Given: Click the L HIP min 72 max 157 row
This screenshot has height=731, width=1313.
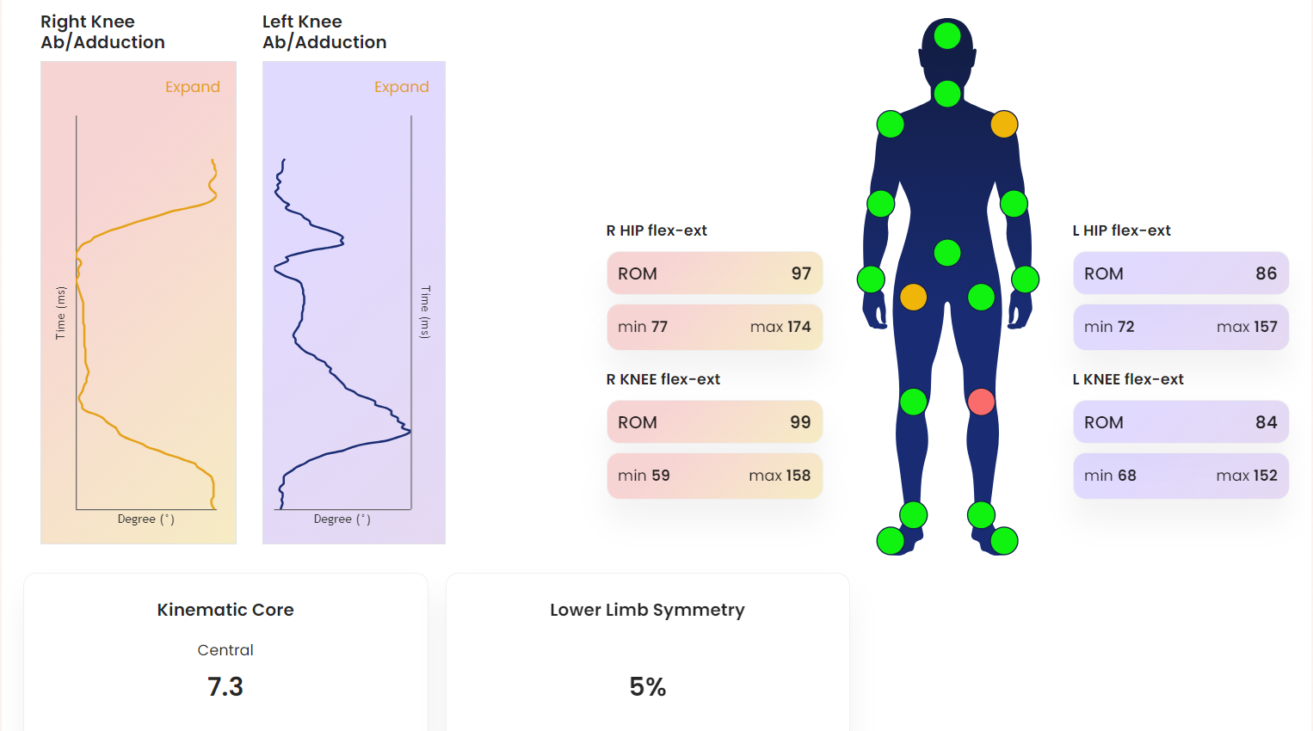Looking at the screenshot, I should tap(1181, 327).
